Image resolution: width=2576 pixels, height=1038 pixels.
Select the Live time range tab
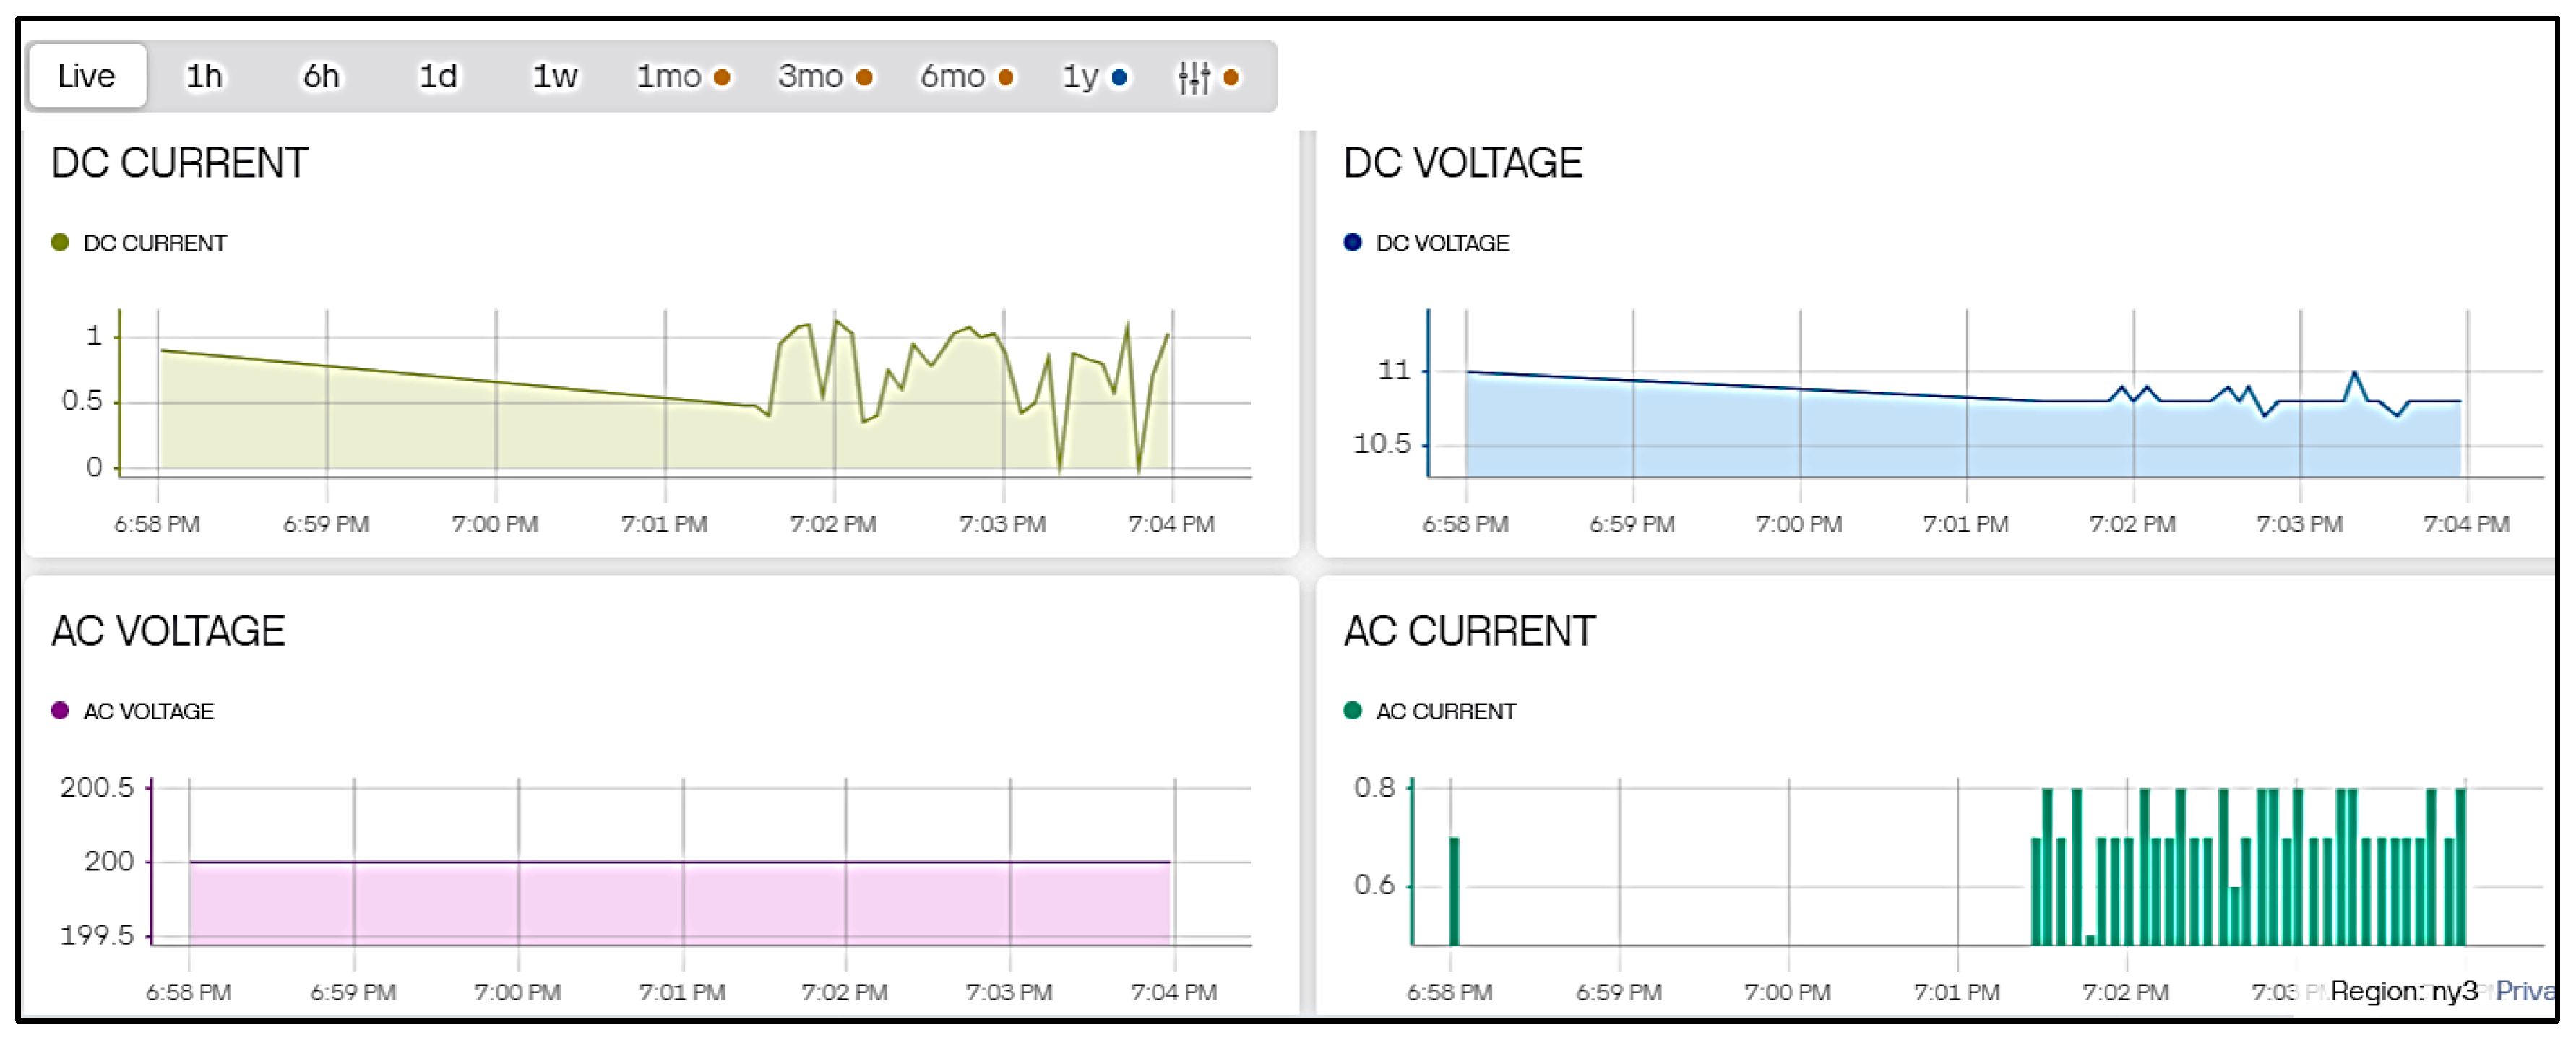(x=87, y=76)
